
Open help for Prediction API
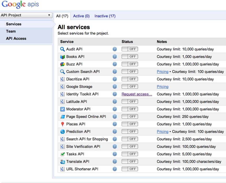[115, 131]
